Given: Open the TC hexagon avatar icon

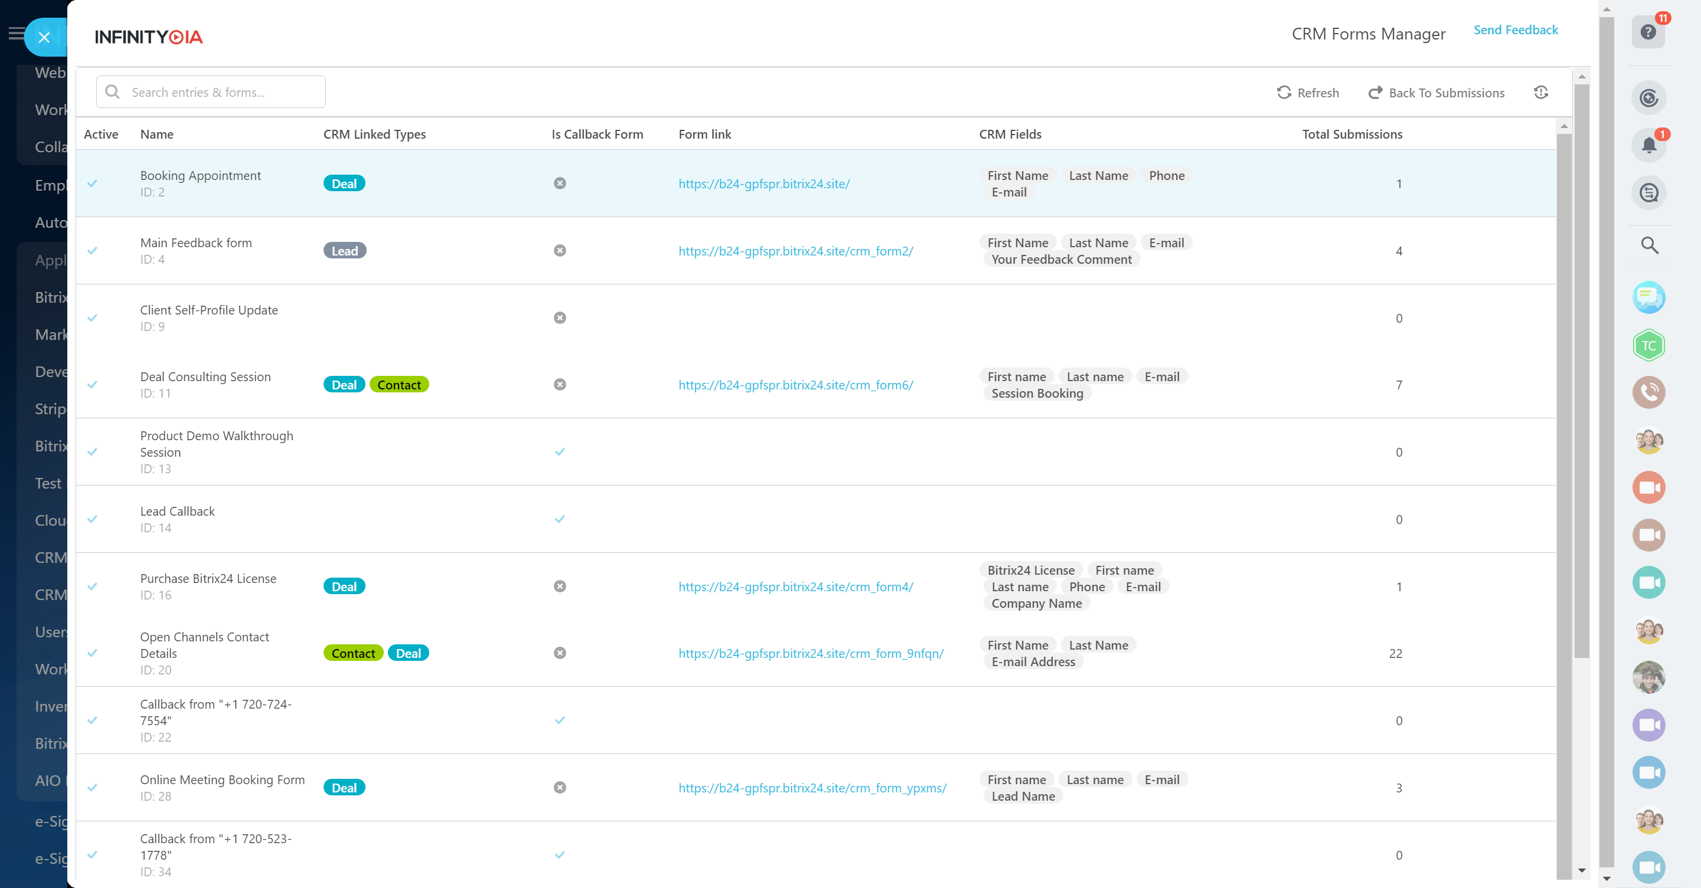Looking at the screenshot, I should coord(1649,345).
